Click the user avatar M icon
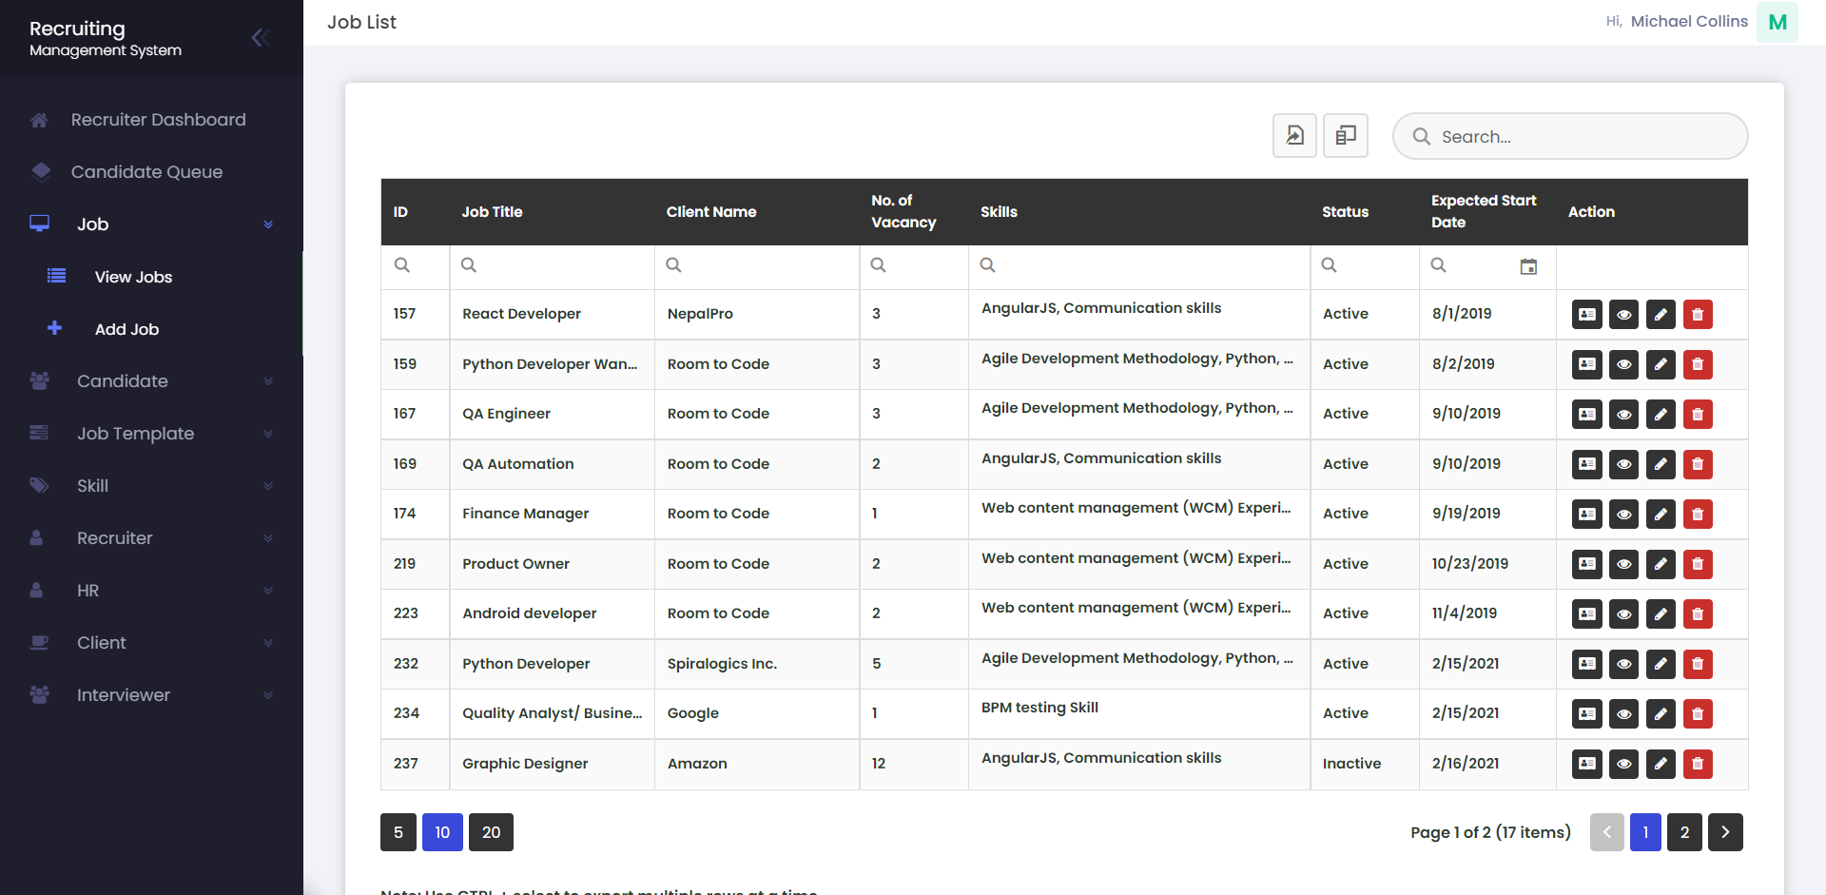The width and height of the screenshot is (1826, 895). [1777, 22]
